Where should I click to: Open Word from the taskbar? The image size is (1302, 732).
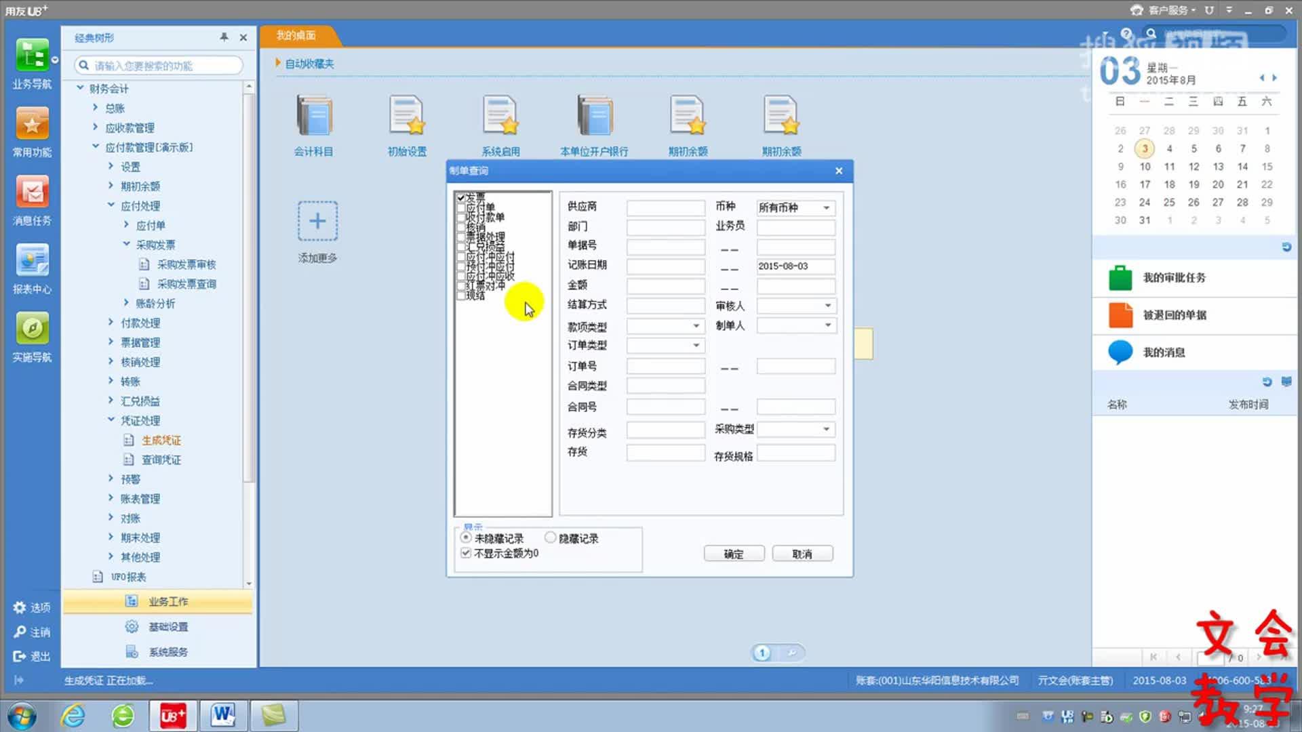[x=223, y=715]
